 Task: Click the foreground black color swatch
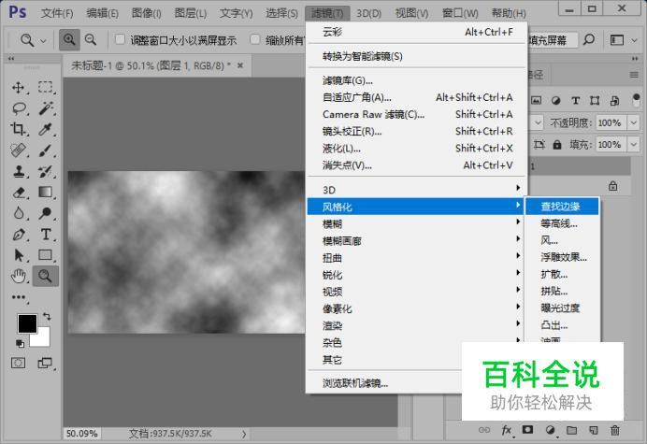(x=27, y=323)
